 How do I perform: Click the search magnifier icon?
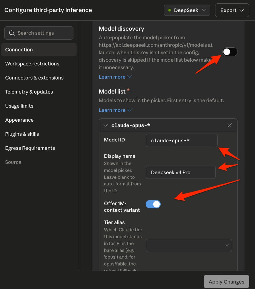pyautogui.click(x=12, y=33)
